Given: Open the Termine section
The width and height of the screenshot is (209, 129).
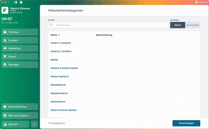Looking at the screenshot, I should (x=20, y=32).
